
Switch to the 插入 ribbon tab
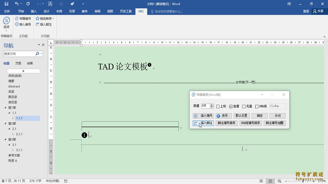(x=34, y=11)
